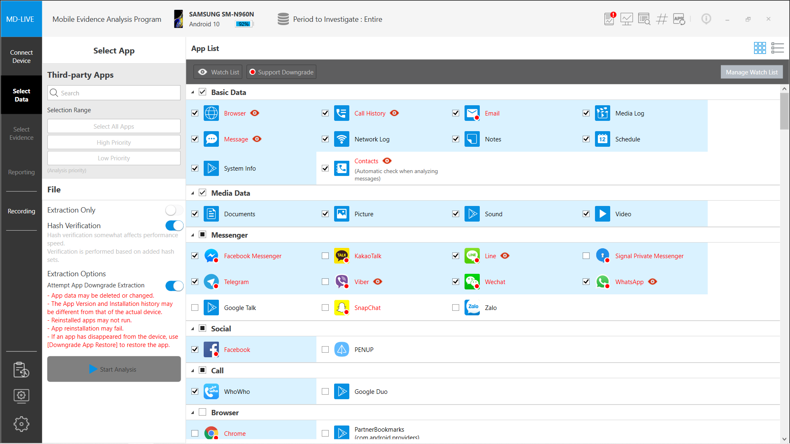This screenshot has width=790, height=444.
Task: Click the Start Analysis button
Action: tap(114, 369)
